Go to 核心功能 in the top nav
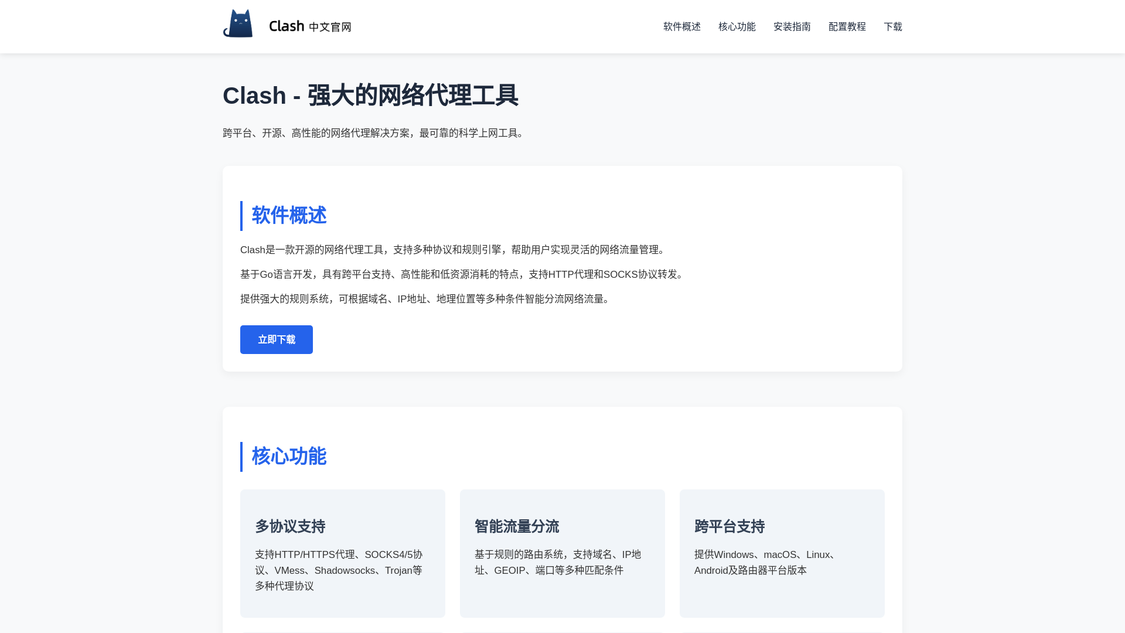Screen dimensions: 1125x633 coord(737,26)
